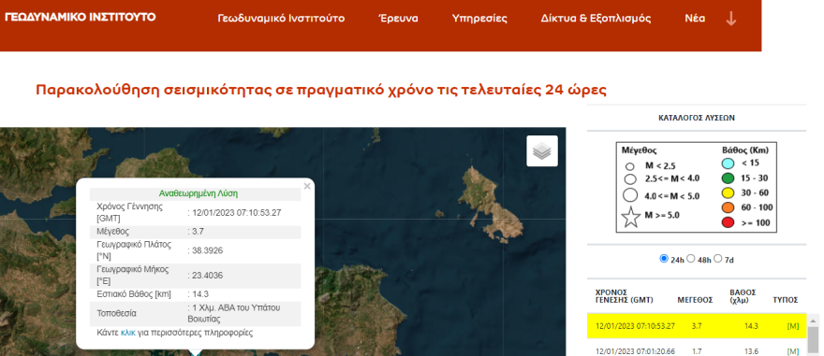Click the ΒΑΘΟΣ (χλμ) column header
Image resolution: width=824 pixels, height=356 pixels.
tap(743, 296)
